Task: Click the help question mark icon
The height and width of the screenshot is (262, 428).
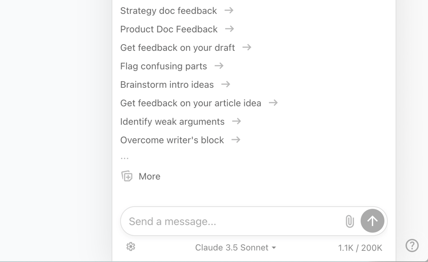Action: (412, 246)
